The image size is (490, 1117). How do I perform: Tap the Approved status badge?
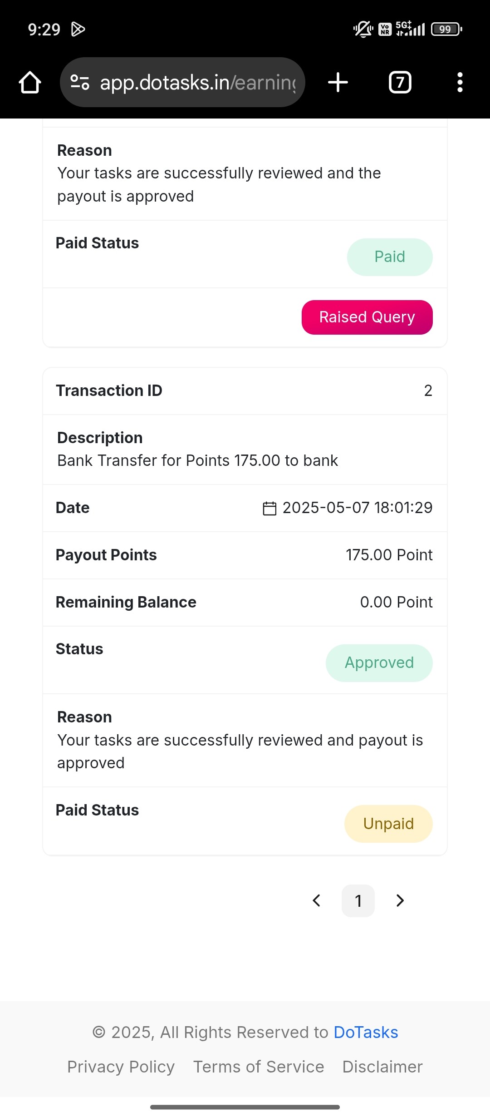[379, 663]
